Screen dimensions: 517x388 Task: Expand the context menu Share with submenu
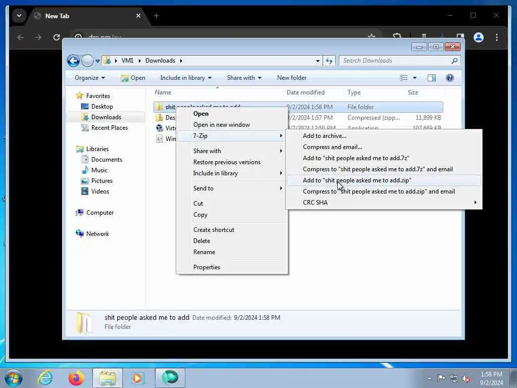[232, 151]
